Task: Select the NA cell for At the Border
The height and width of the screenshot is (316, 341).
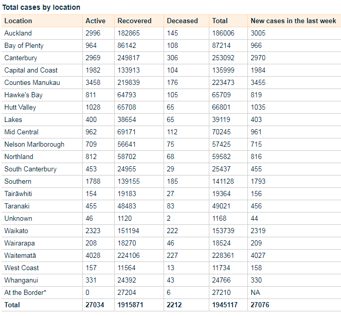Action: point(255,292)
